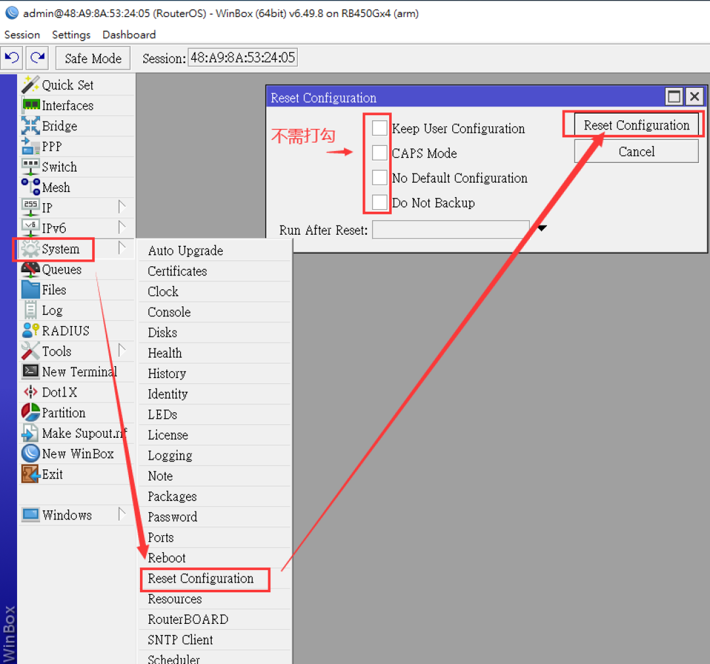
Task: Enable No Default Configuration checkbox
Action: click(379, 178)
